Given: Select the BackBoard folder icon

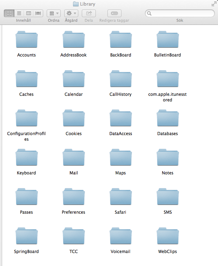Looking at the screenshot, I should pyautogui.click(x=121, y=39).
